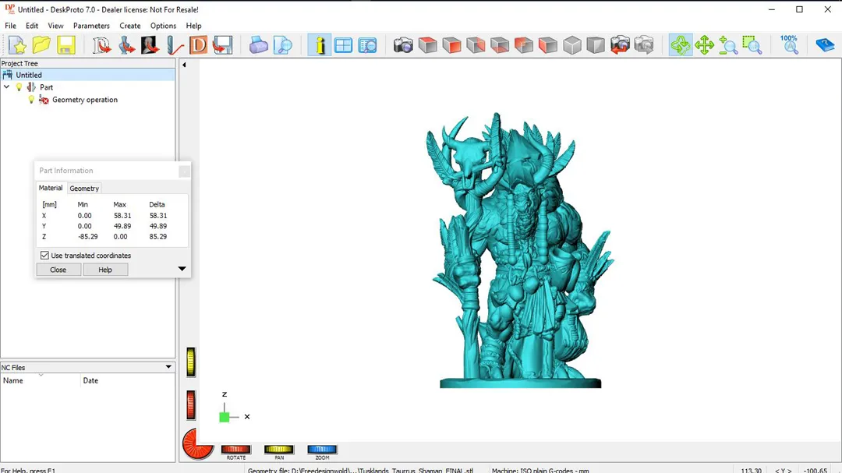842x473 pixels.
Task: Activate the plus/minus magnifier zoom mode icon
Action: click(728, 45)
